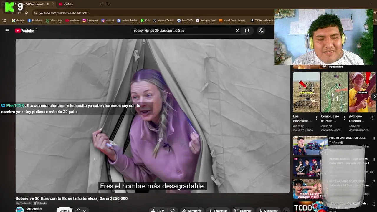Open TheGrefg channel name
This screenshot has height=212, width=377.
pyautogui.click(x=335, y=143)
